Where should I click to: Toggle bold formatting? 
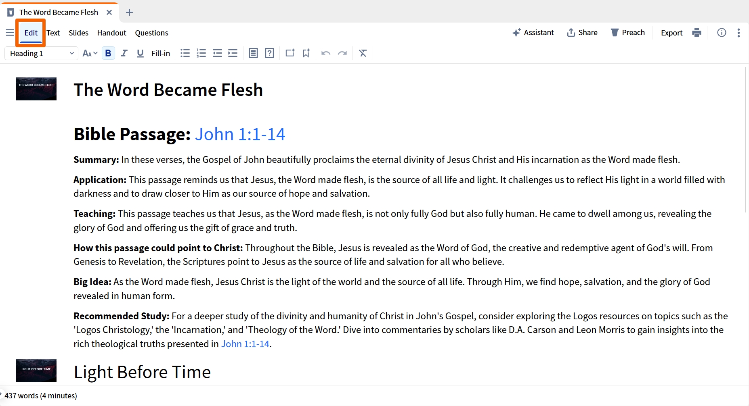[108, 53]
